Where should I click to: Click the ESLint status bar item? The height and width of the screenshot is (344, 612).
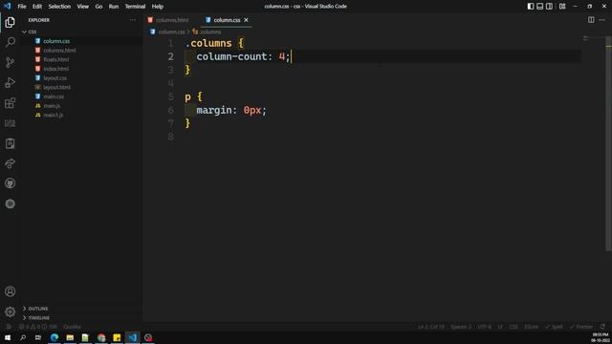tap(531, 327)
